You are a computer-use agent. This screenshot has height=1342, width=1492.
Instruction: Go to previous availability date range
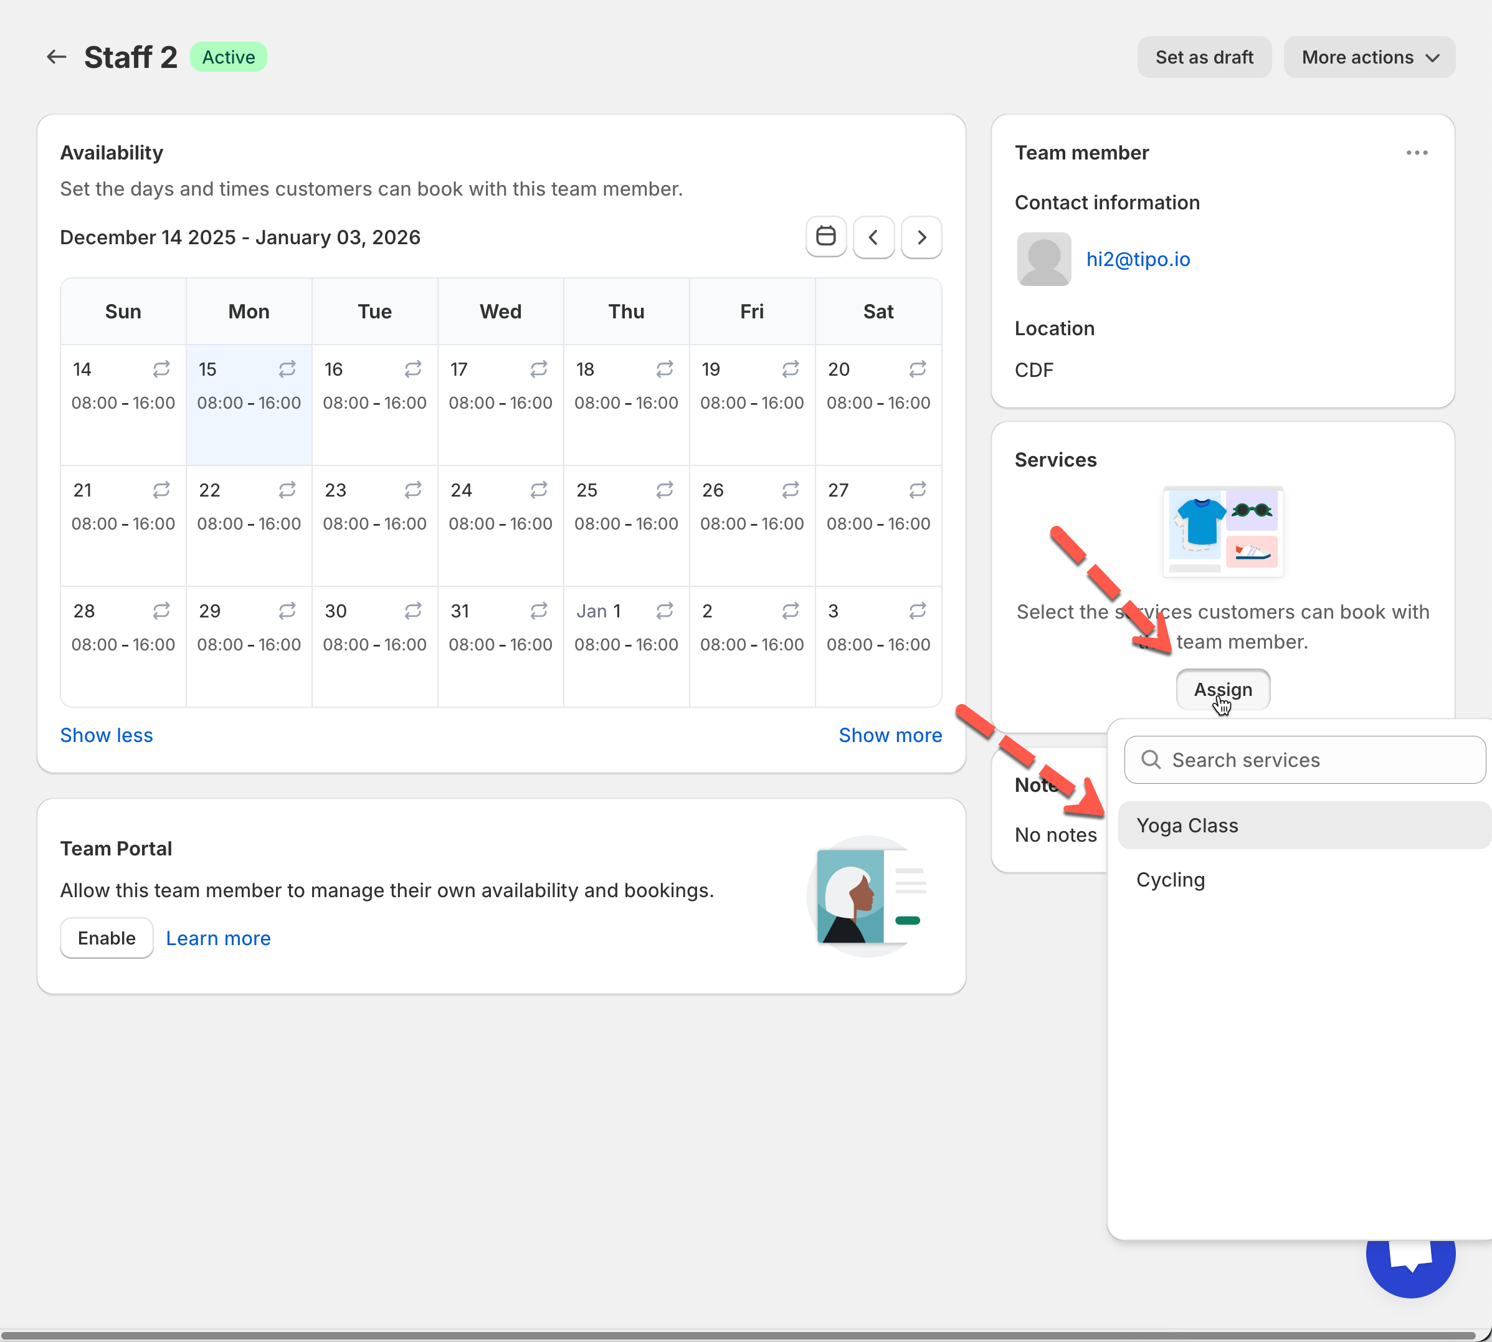point(873,237)
